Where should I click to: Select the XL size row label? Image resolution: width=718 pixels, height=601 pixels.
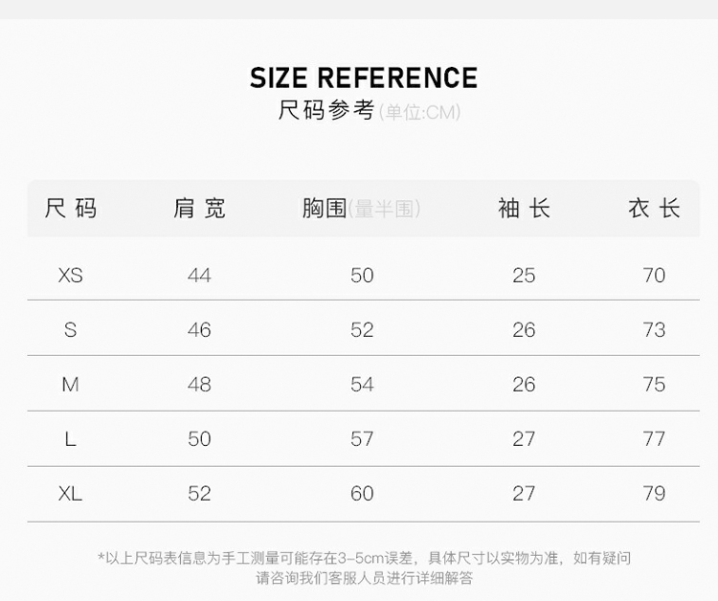coord(71,494)
